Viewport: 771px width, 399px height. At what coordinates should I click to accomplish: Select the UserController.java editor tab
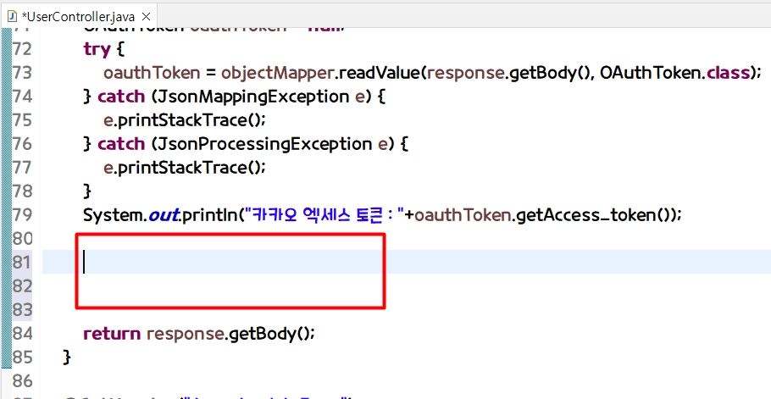(x=79, y=17)
